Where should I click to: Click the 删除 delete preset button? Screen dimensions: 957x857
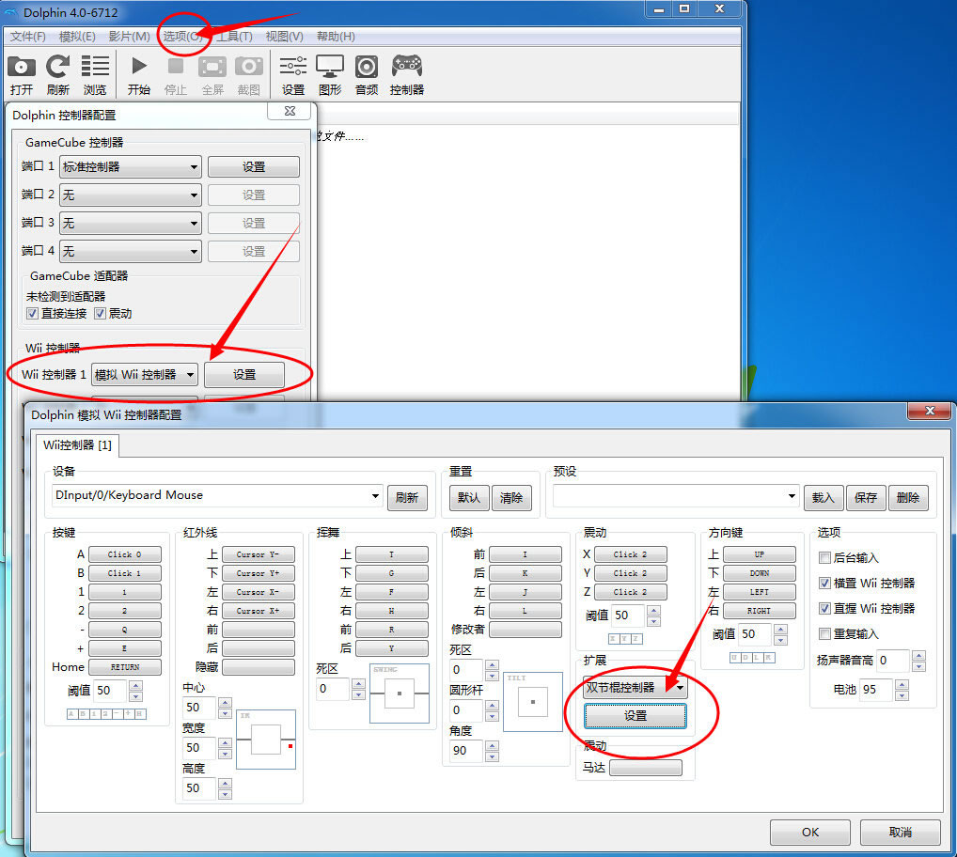pos(908,498)
